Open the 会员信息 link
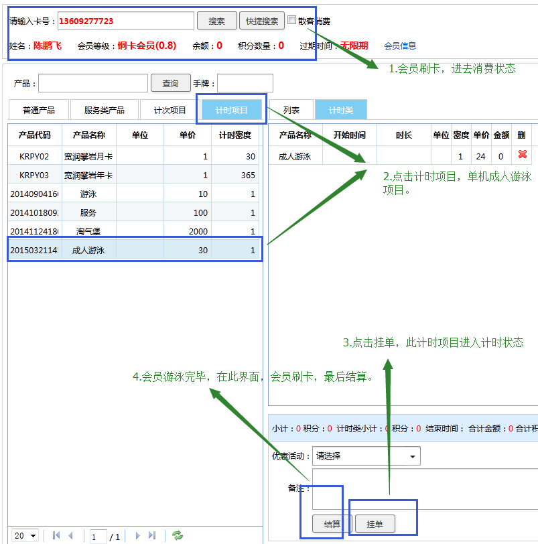 coord(400,46)
